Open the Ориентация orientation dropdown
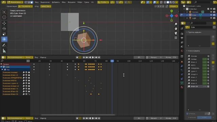This screenshot has height=122, width=217. pos(25,6)
